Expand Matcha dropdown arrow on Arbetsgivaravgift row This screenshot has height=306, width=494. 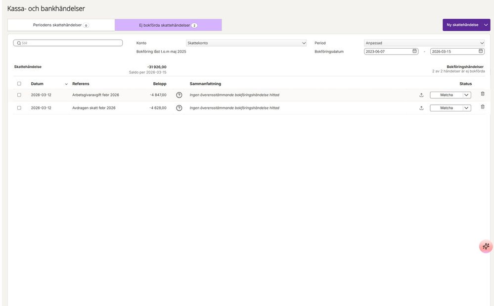(467, 95)
